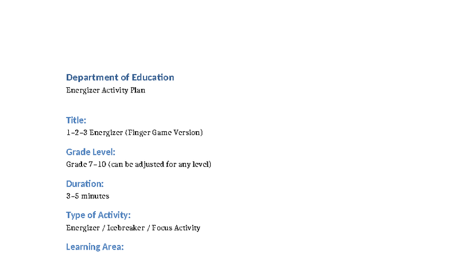Screen dimensions: 450x253
Task: Click the Learning Area: heading
Action: tap(95, 247)
